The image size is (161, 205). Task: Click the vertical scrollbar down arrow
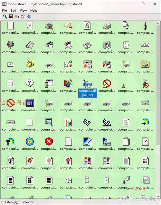(x=158, y=197)
